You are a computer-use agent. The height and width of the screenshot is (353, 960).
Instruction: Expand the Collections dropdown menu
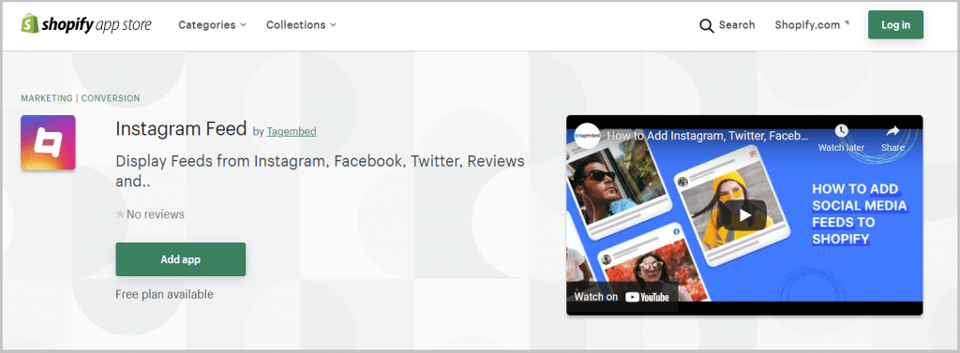tap(301, 25)
